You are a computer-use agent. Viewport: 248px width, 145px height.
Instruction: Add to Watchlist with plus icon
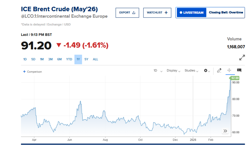[157, 13]
